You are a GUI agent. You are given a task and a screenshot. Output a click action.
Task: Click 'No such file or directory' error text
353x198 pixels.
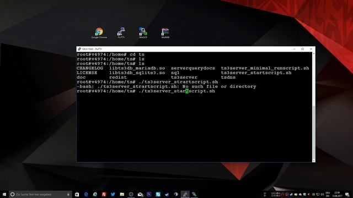click(219, 86)
